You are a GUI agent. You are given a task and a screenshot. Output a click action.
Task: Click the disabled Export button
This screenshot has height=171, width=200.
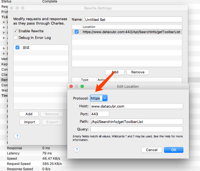(52, 122)
